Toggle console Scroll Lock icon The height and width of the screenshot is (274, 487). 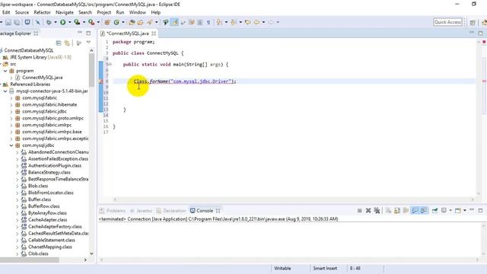397,211
